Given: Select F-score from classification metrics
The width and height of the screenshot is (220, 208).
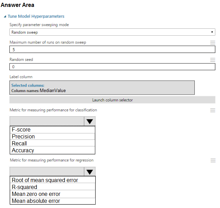Looking at the screenshot, I should (52, 130).
